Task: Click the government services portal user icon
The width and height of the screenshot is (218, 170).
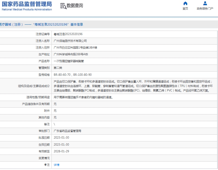Action: (x=205, y=3)
